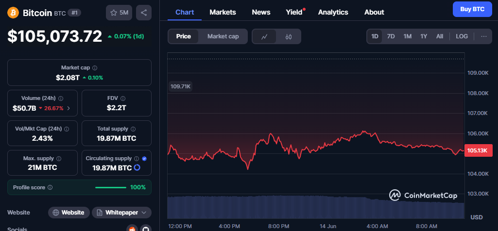Click the 14 Jun date axis label
The height and width of the screenshot is (231, 498).
click(x=328, y=226)
